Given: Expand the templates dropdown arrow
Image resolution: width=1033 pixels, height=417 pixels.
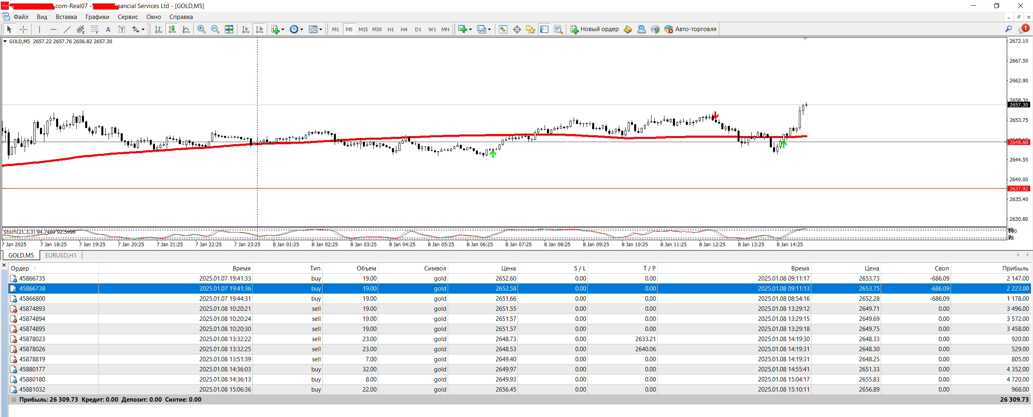Looking at the screenshot, I should pyautogui.click(x=321, y=29).
